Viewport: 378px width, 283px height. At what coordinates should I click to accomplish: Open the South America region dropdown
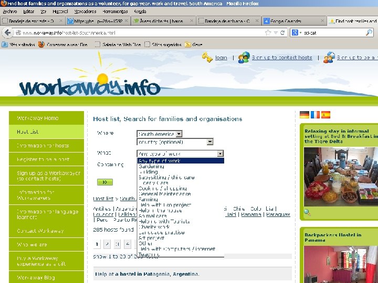click(x=179, y=134)
